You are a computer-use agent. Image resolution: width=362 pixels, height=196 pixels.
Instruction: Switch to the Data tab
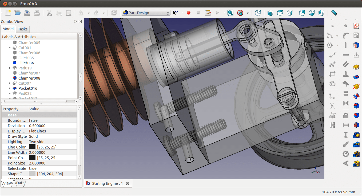(x=20, y=183)
